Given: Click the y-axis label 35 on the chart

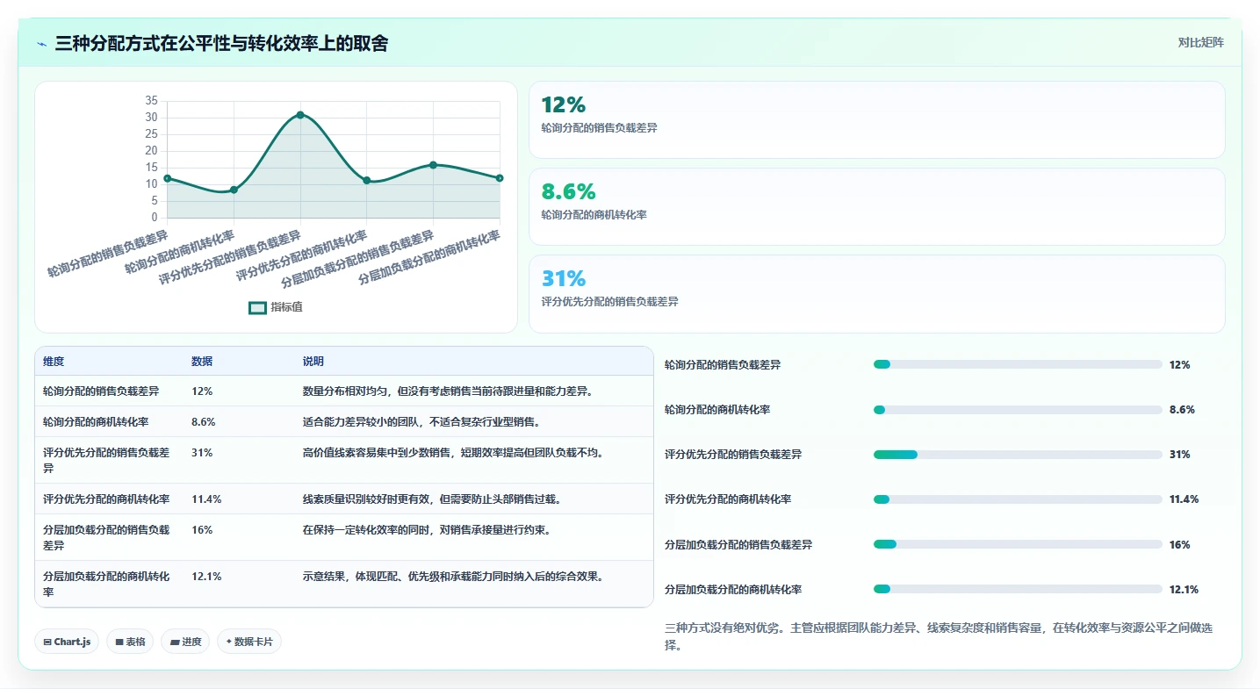Looking at the screenshot, I should tap(151, 101).
